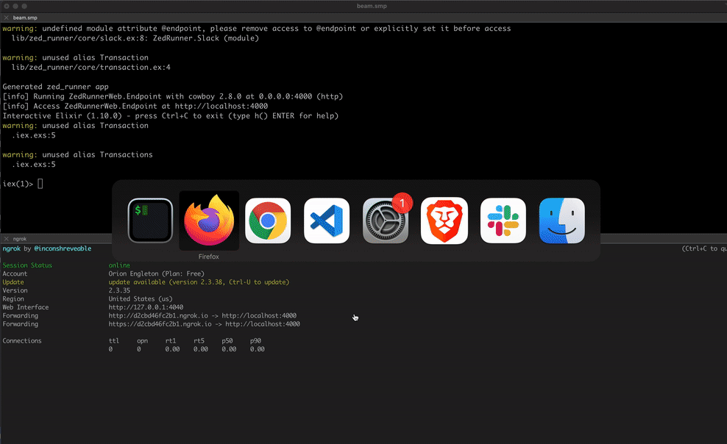Click the 'Connections' label
Viewport: 727px width, 444px height.
click(x=22, y=341)
